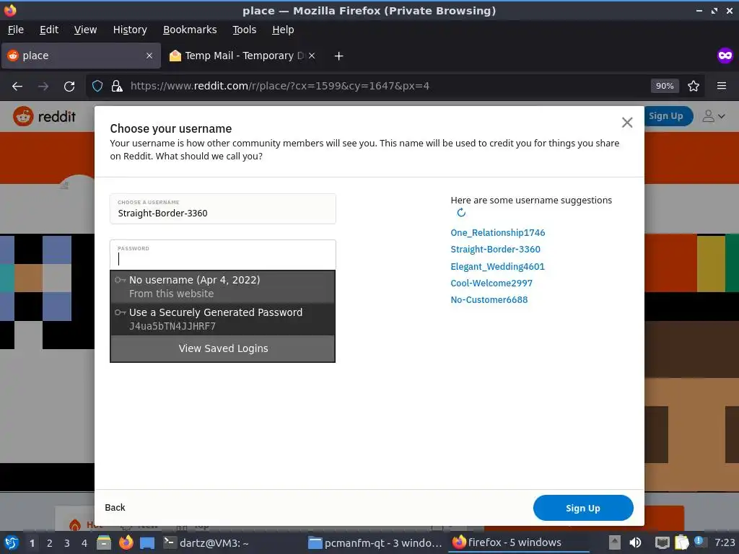Launch Firefox from the taskbar quick-launch
The width and height of the screenshot is (739, 554).
pos(126,542)
